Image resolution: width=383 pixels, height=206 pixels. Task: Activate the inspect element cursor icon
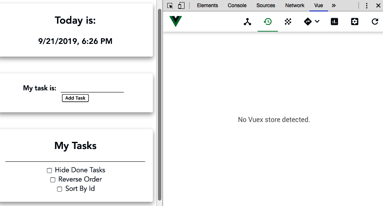[170, 5]
